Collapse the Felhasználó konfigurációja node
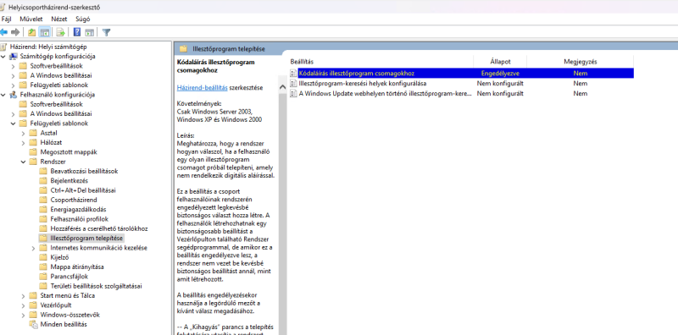The height and width of the screenshot is (335, 678). pos(3,95)
